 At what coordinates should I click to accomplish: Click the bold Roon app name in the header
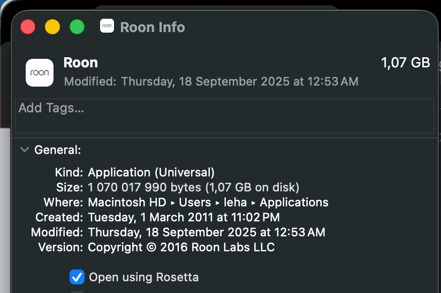[81, 63]
